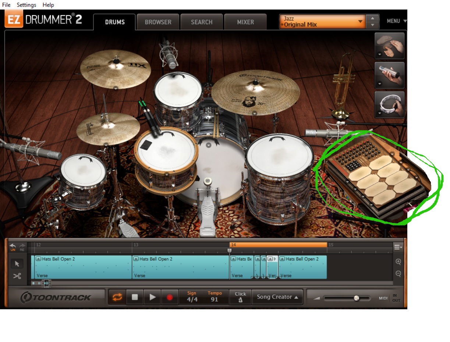Open the crash cymbal instrument dropdown arrow
The width and height of the screenshot is (450, 342).
[116, 88]
